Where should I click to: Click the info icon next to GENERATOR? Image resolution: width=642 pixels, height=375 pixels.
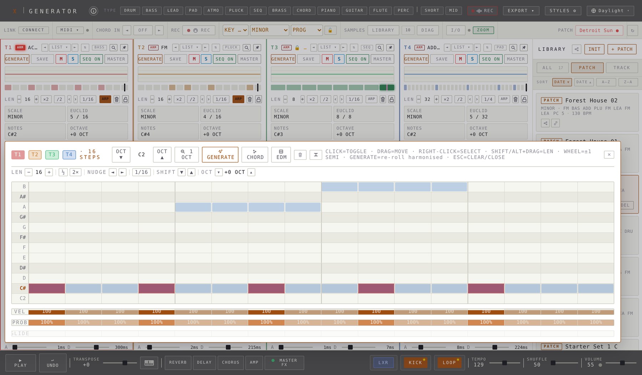(93, 11)
